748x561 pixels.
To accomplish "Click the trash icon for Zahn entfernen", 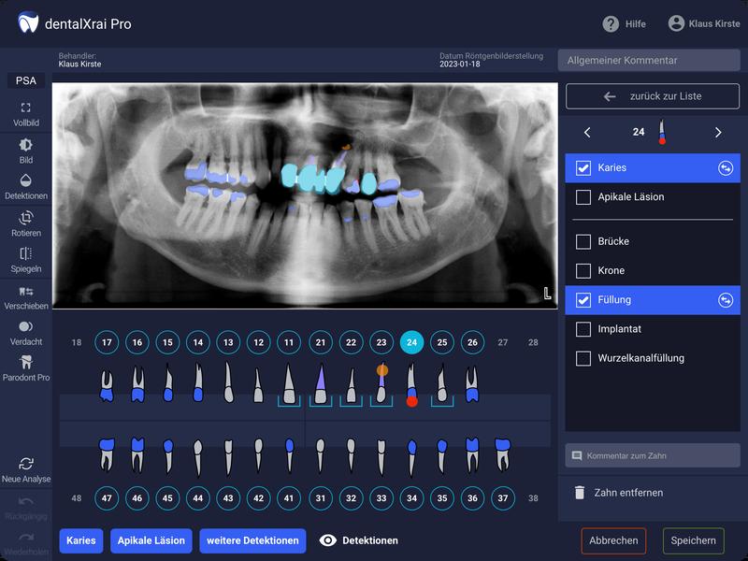I will 580,492.
